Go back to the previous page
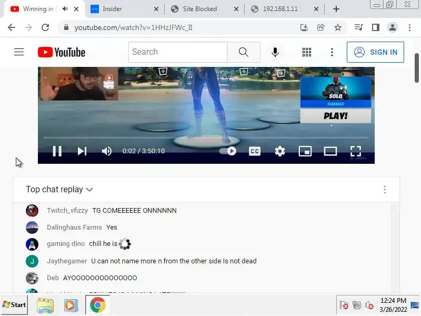The height and width of the screenshot is (316, 421). click(x=12, y=27)
